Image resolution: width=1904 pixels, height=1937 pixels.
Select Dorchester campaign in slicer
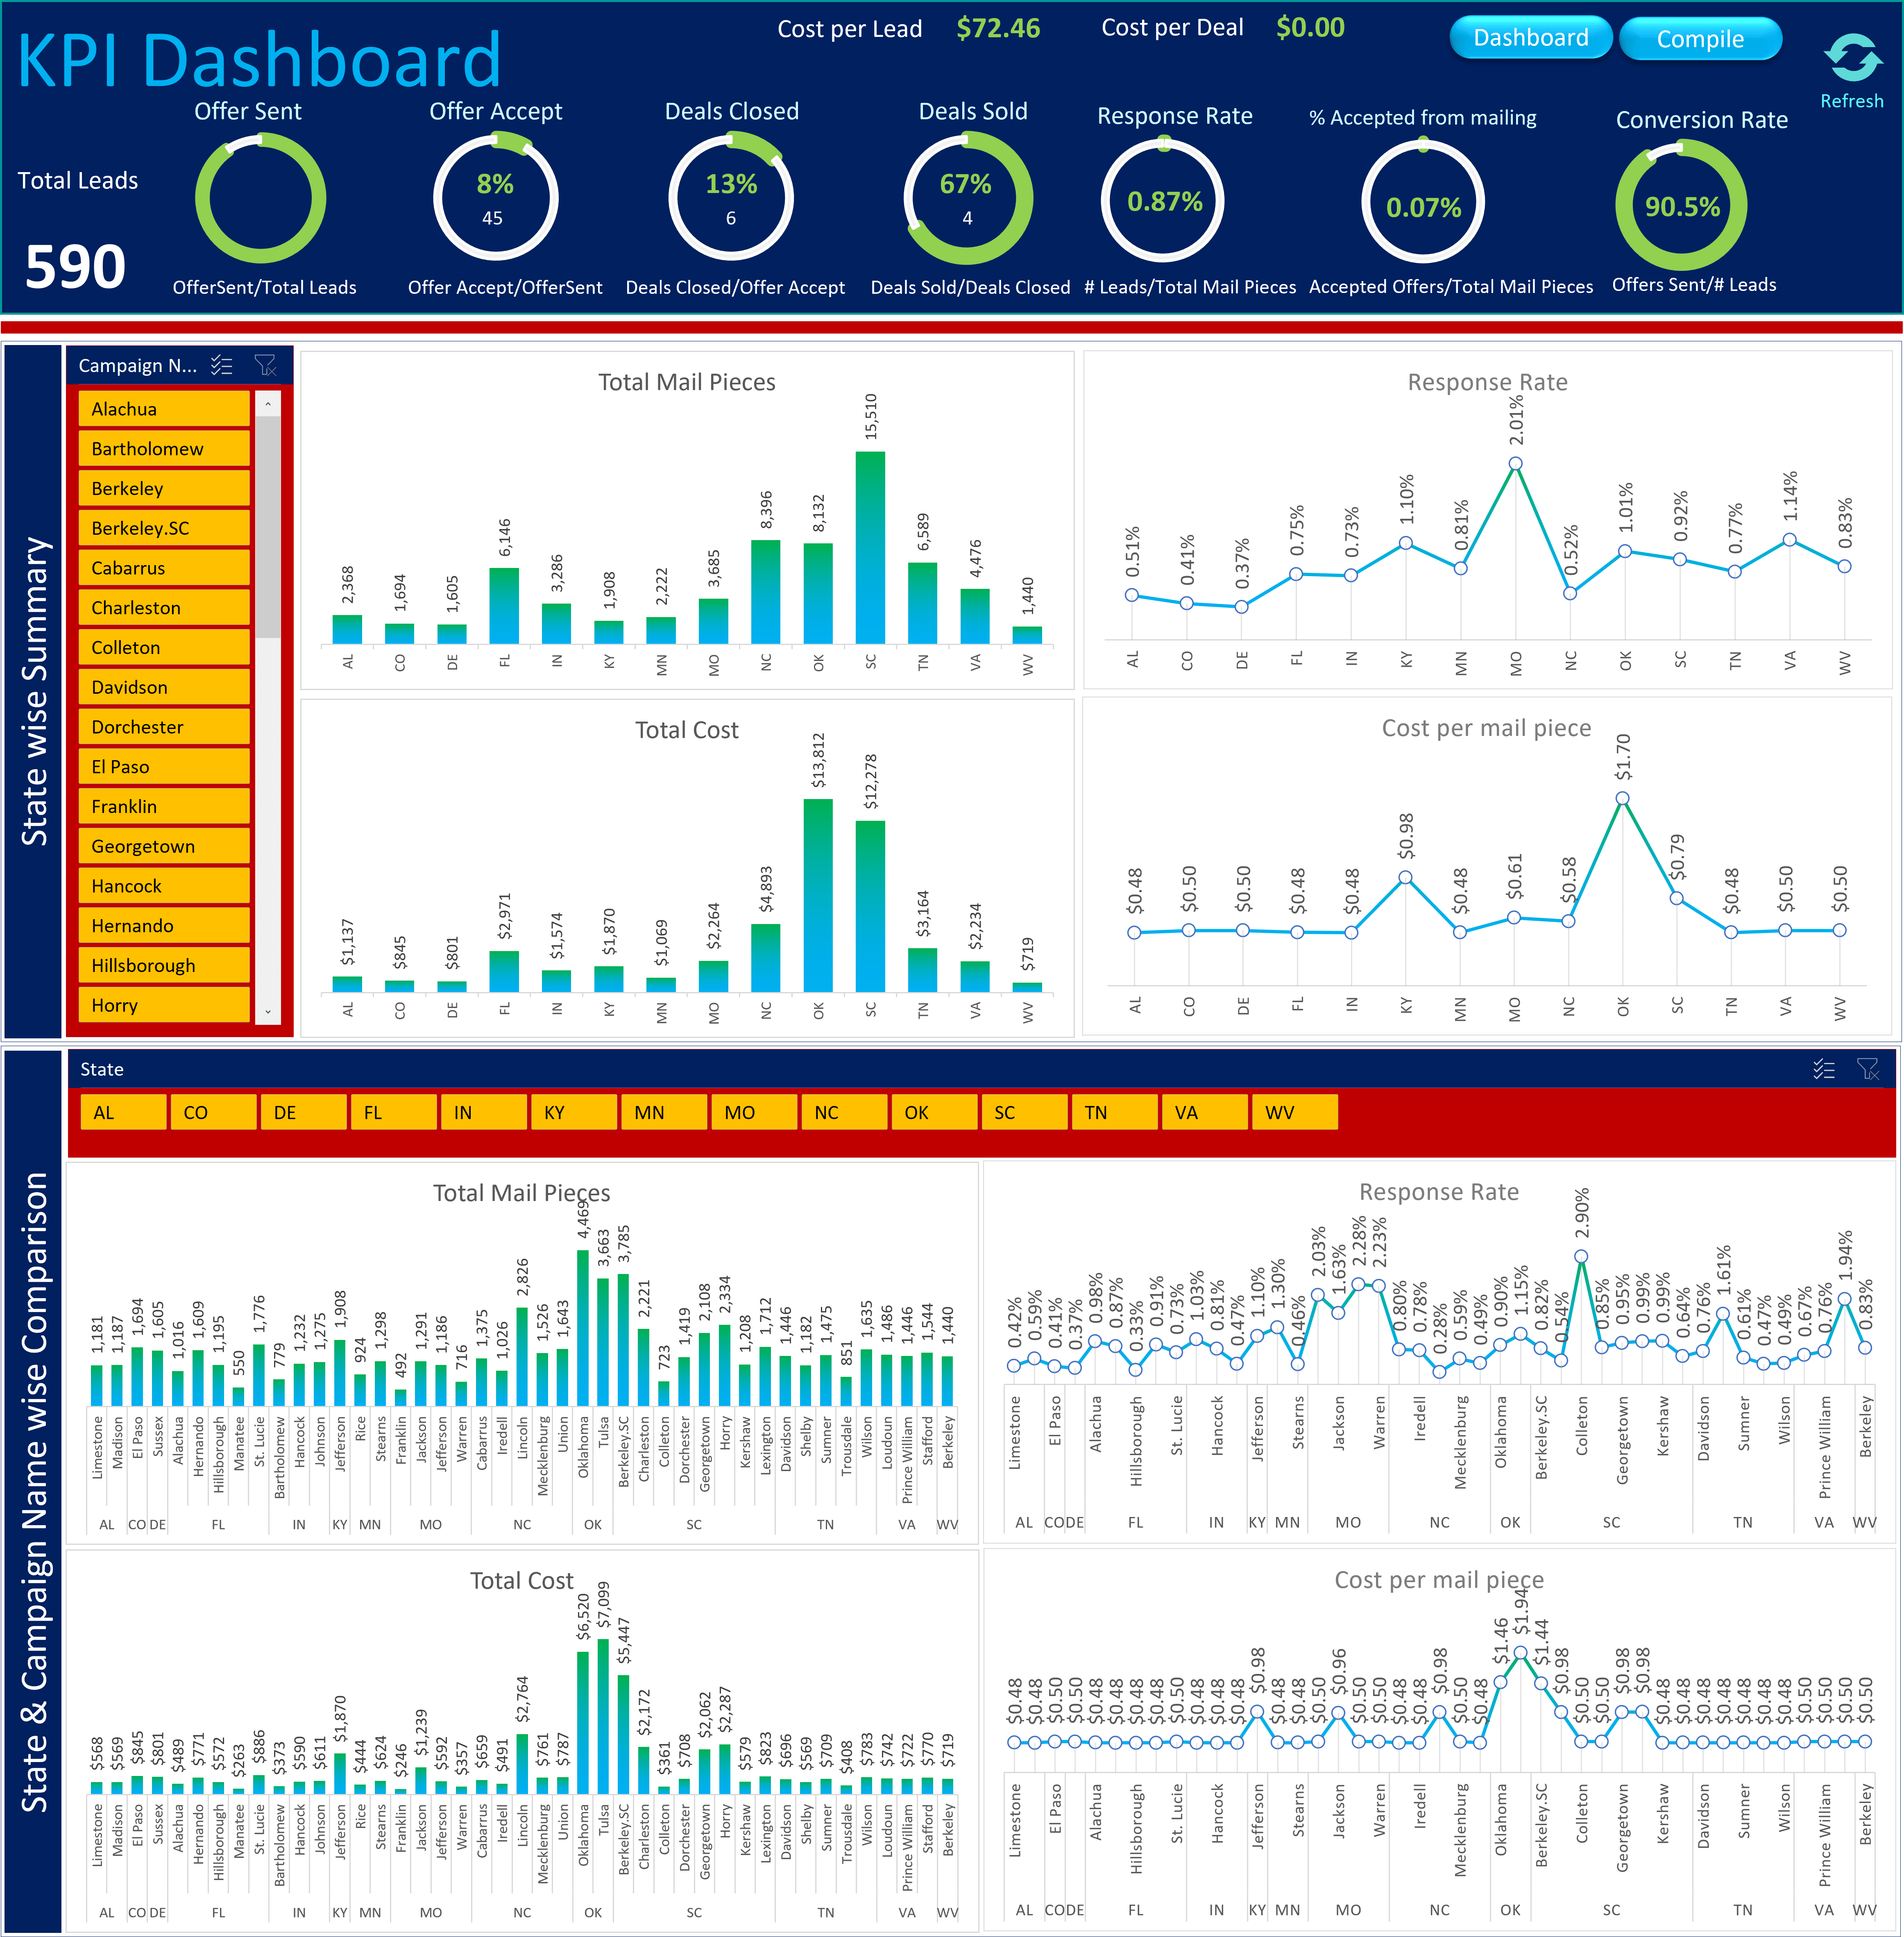[164, 727]
